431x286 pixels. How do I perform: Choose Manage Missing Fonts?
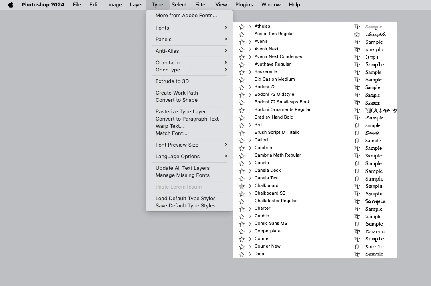pyautogui.click(x=190, y=175)
